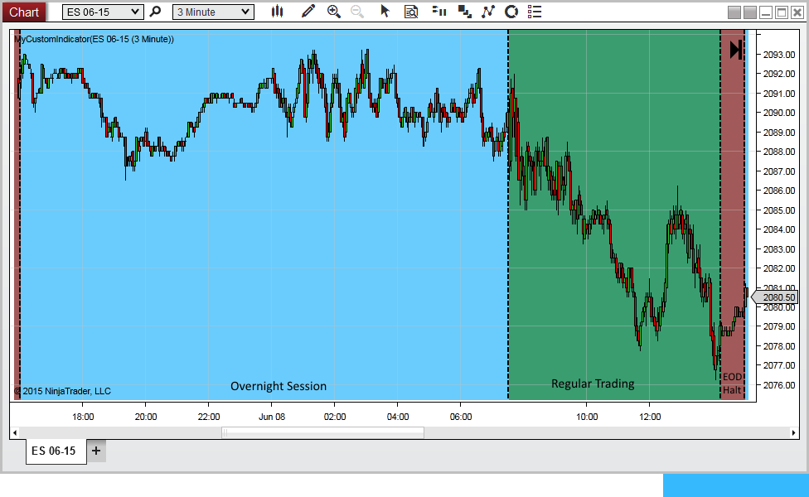
Task: Click the 12:00 time axis label
Action: pyautogui.click(x=650, y=417)
